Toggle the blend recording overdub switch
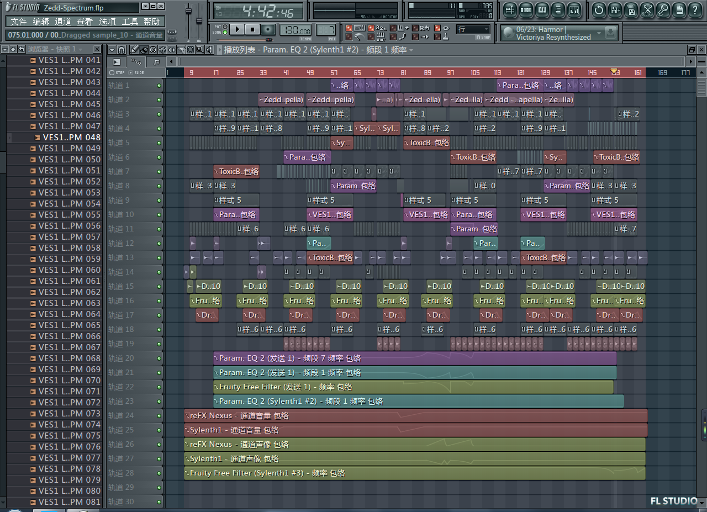 click(x=393, y=28)
